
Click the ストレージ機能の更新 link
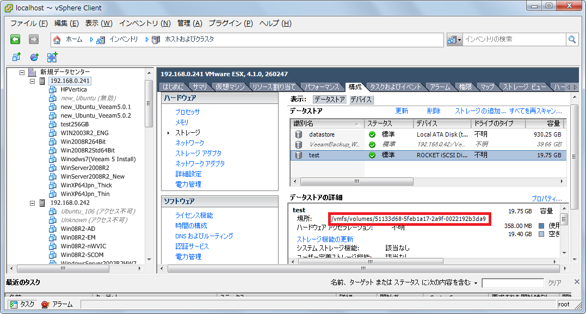point(325,239)
